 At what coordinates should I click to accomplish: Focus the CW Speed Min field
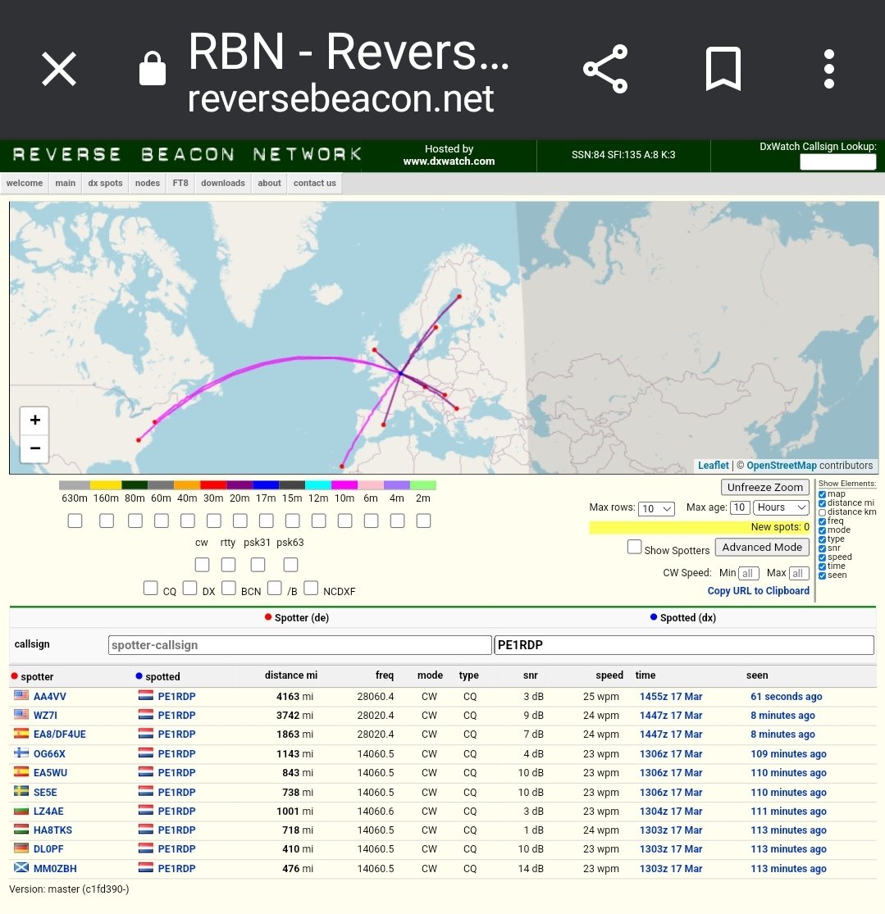coord(749,574)
